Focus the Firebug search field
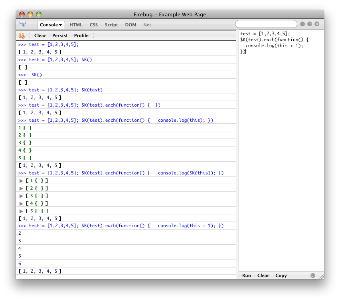 [x=266, y=24]
